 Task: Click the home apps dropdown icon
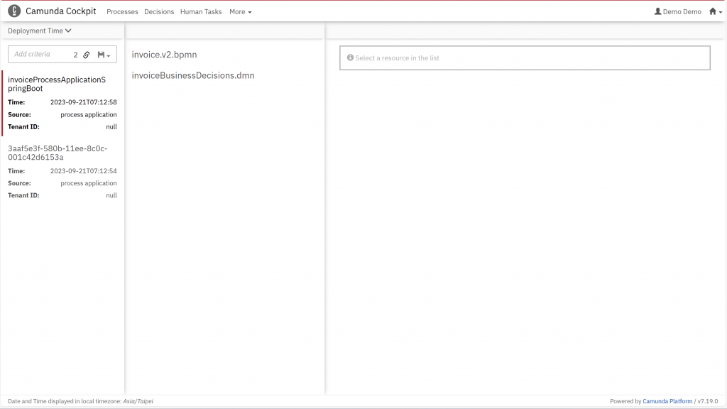[716, 11]
